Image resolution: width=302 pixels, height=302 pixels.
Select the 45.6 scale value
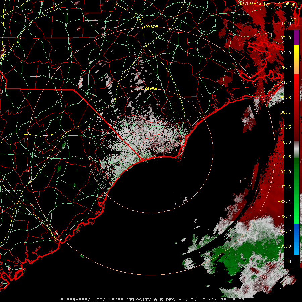(286, 97)
